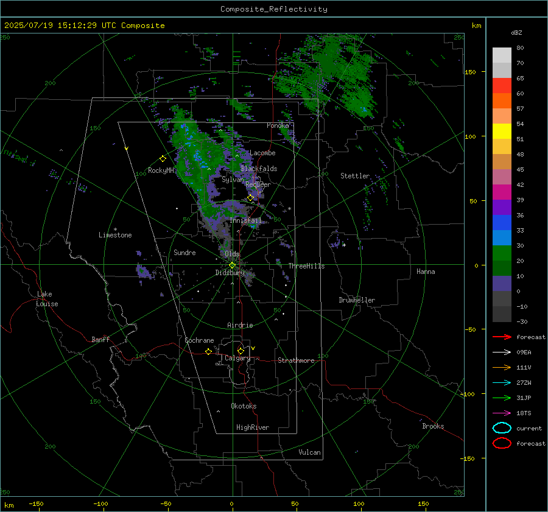Click the Ponoka town label
Image resolution: width=548 pixels, height=512 pixels.
click(278, 125)
